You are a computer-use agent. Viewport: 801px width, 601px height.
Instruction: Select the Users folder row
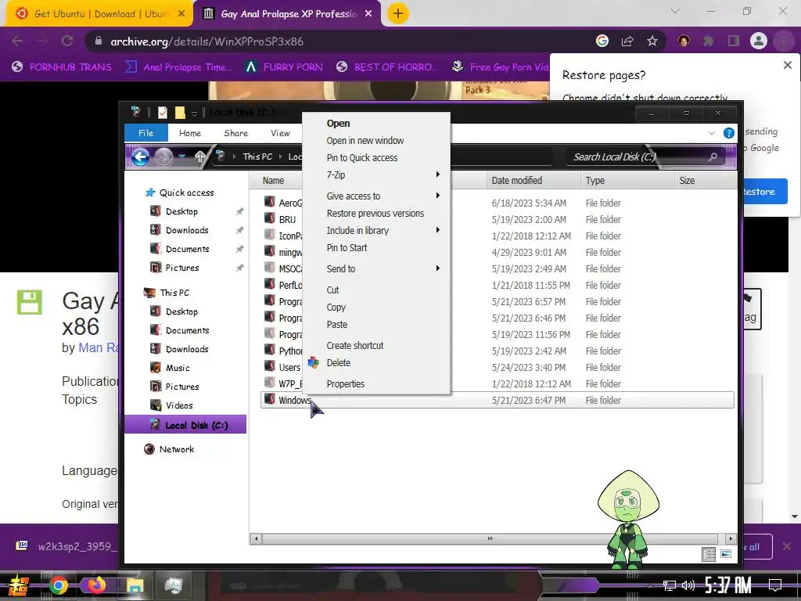coord(497,368)
